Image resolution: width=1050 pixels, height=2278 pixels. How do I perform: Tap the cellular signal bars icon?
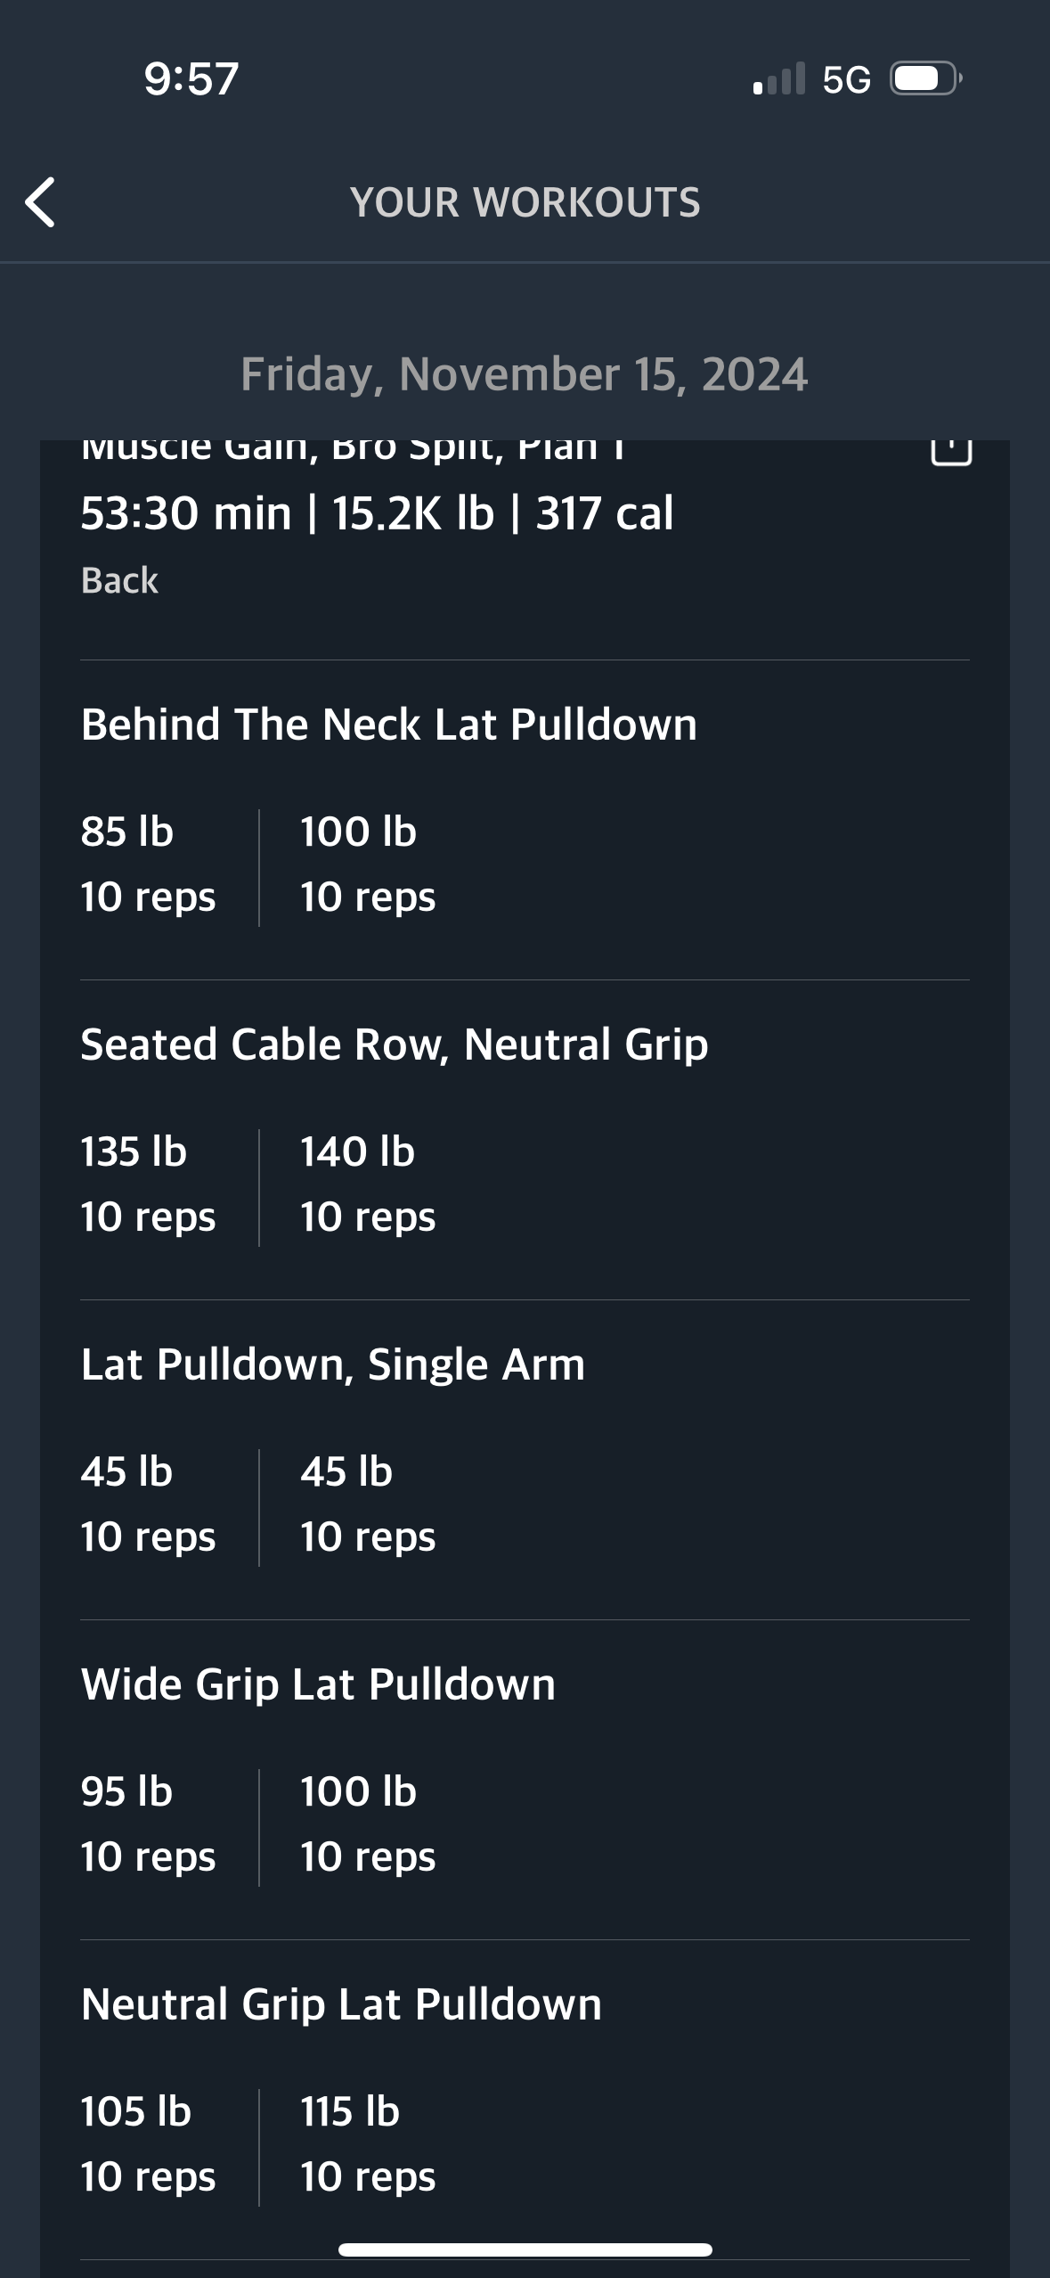point(779,78)
